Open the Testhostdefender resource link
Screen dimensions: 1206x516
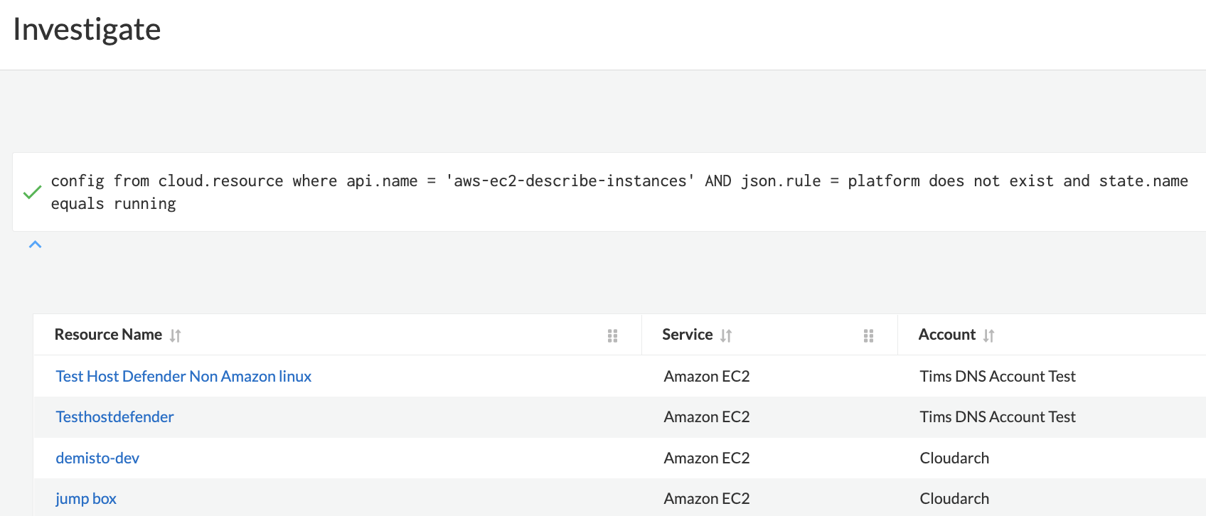click(114, 416)
